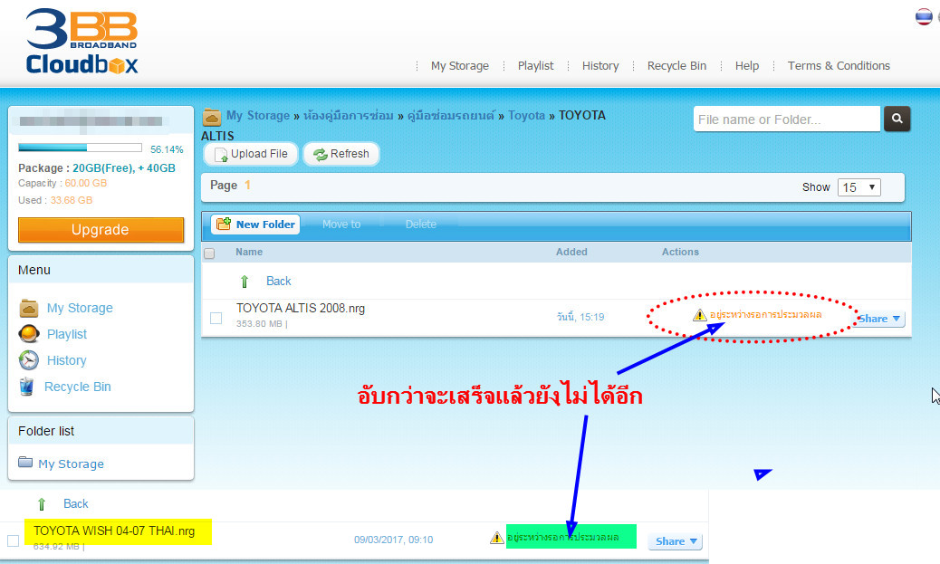940x564 pixels.
Task: Open Terms & Conditions in top navigation
Action: [839, 66]
